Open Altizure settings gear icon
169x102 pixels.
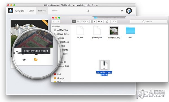[122, 11]
